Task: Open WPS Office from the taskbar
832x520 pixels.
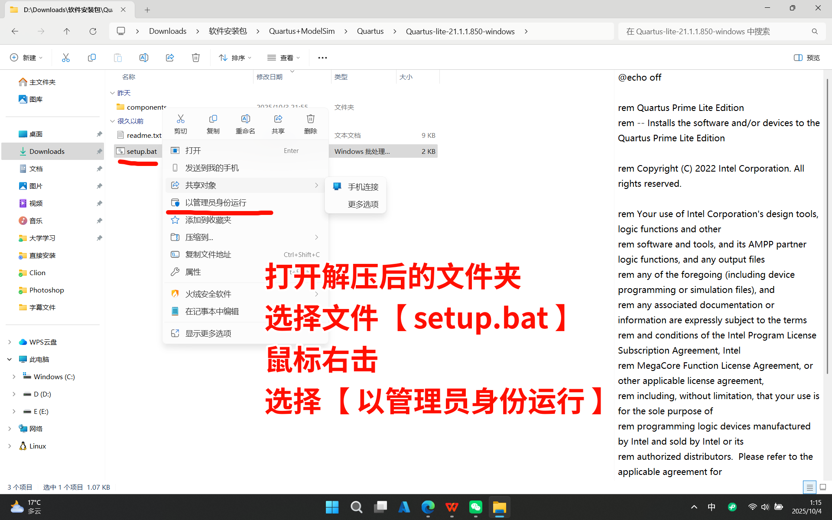Action: (x=452, y=507)
